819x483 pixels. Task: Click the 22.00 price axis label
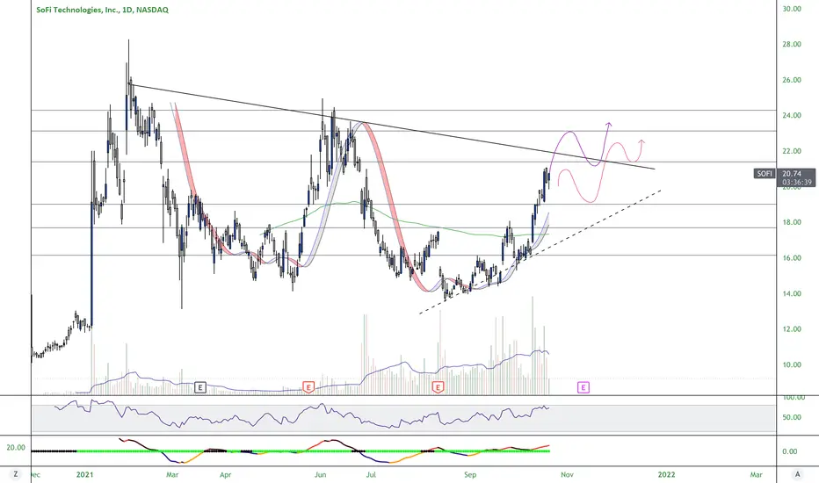click(x=792, y=151)
